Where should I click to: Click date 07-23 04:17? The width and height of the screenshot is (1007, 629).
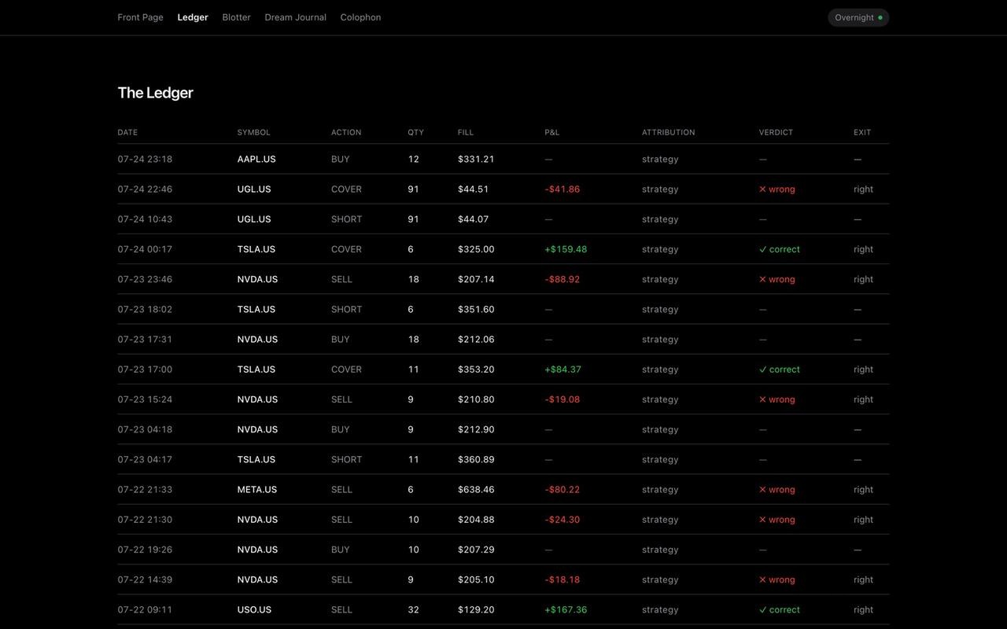(x=145, y=459)
